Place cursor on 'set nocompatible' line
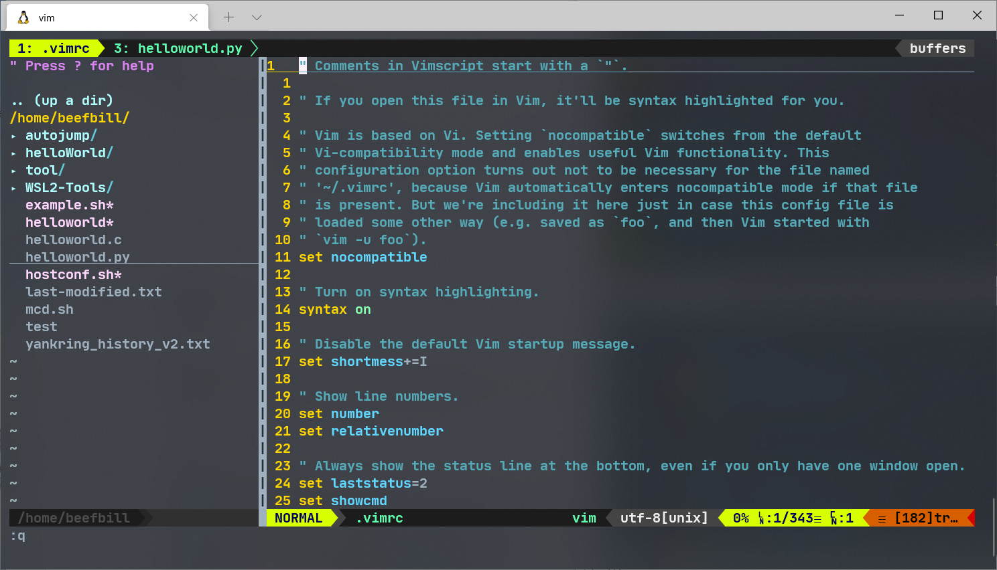This screenshot has height=570, width=997. tap(362, 257)
